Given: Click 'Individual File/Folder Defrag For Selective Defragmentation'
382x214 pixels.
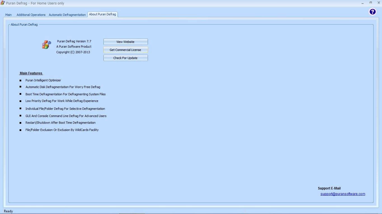Looking at the screenshot, I should [65, 109].
